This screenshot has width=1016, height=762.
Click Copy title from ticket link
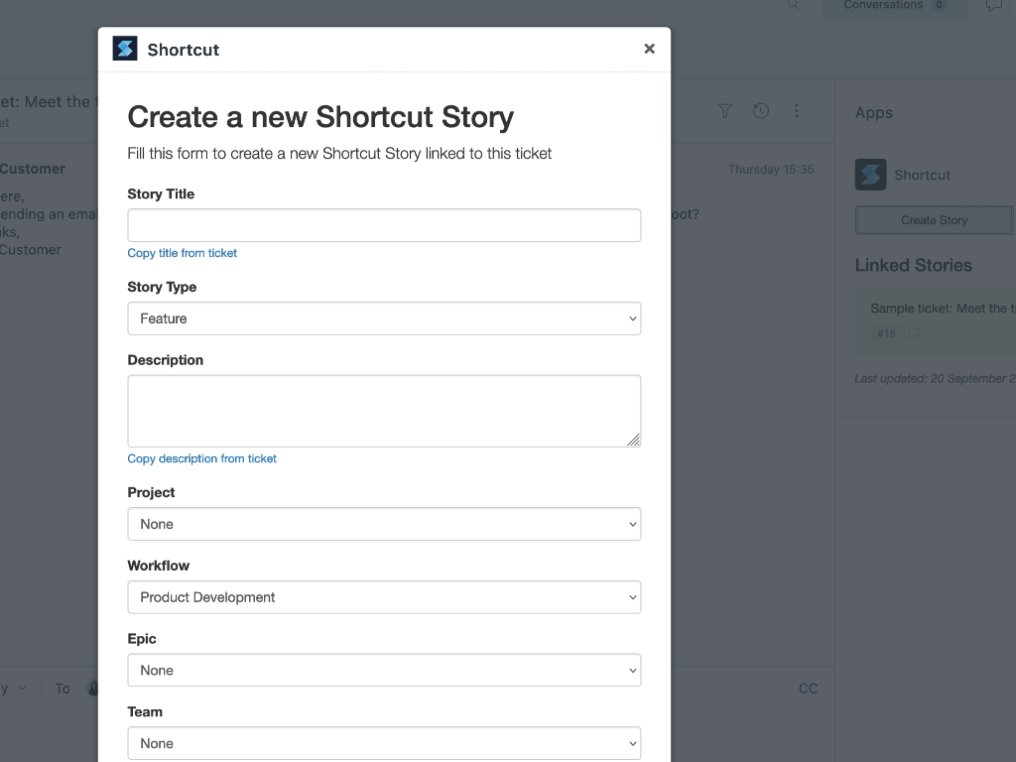coord(183,253)
